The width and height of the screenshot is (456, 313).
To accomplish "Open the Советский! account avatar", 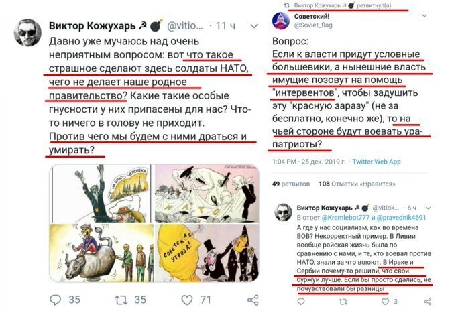I will (280, 21).
